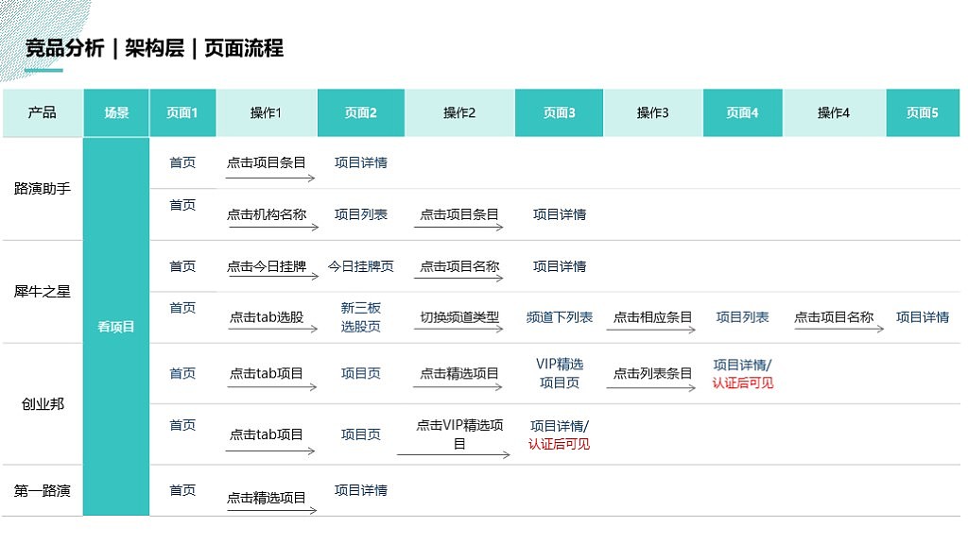Click 项目详情/认证后可见 under the 页面3 column
Viewport: 968px width, 544px height.
click(x=560, y=434)
